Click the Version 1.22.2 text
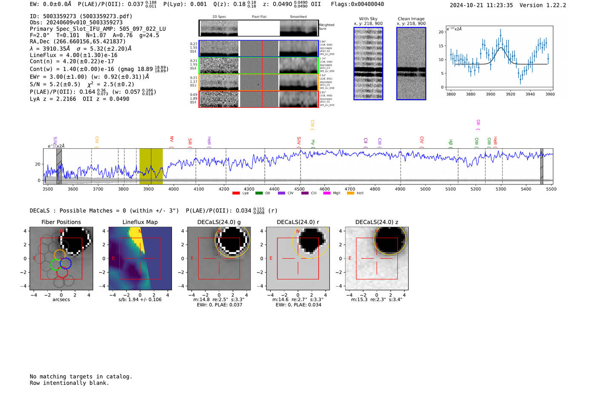The height and width of the screenshot is (406, 596). [543, 5]
